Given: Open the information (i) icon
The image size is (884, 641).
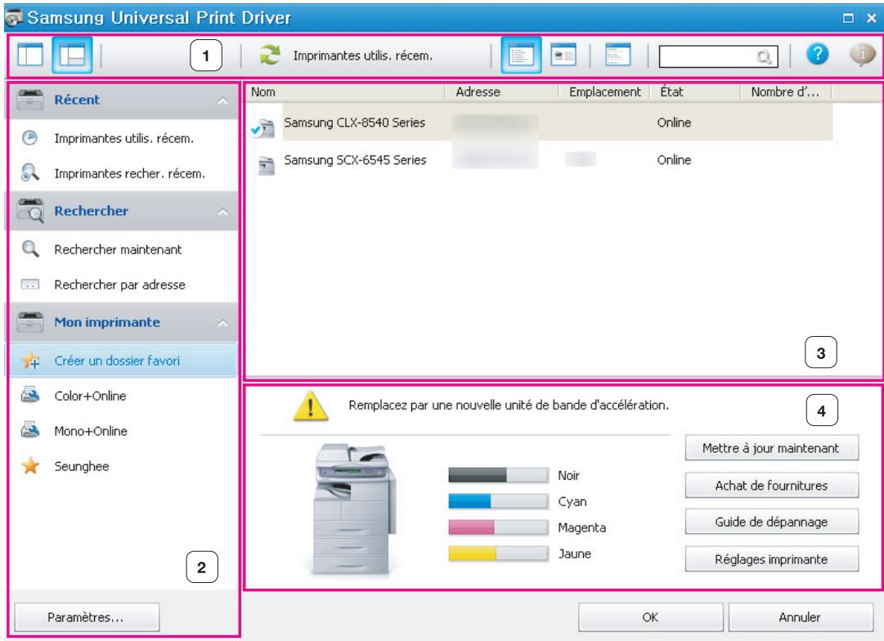Looking at the screenshot, I should click(862, 55).
